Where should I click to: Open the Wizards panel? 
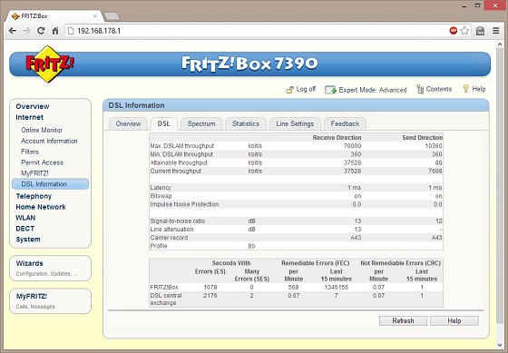pyautogui.click(x=50, y=268)
